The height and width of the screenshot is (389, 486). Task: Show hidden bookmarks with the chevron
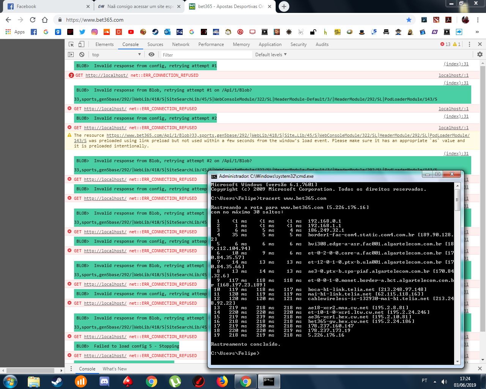(x=477, y=32)
